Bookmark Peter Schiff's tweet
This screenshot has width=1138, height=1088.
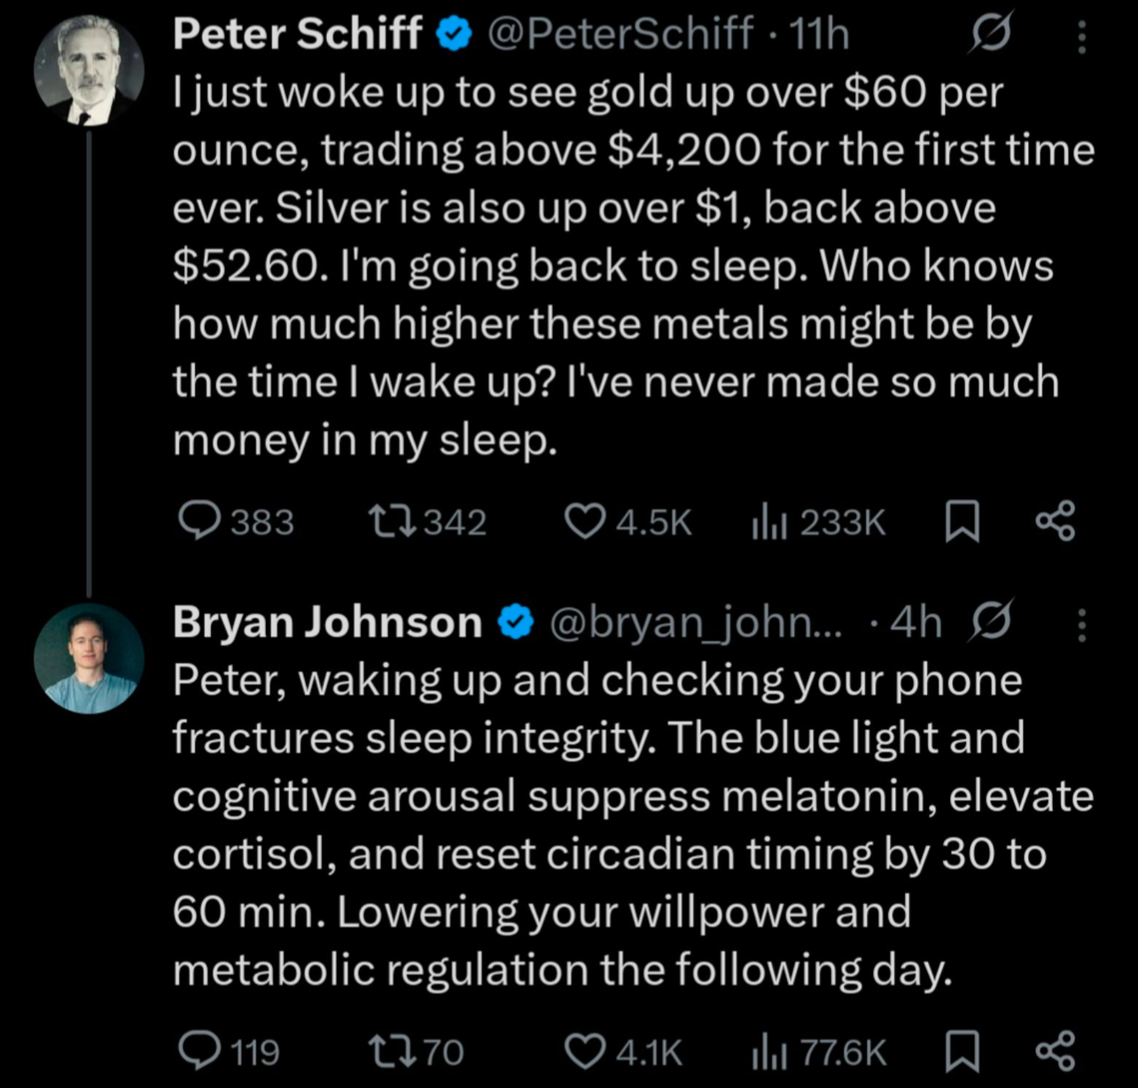pos(963,522)
